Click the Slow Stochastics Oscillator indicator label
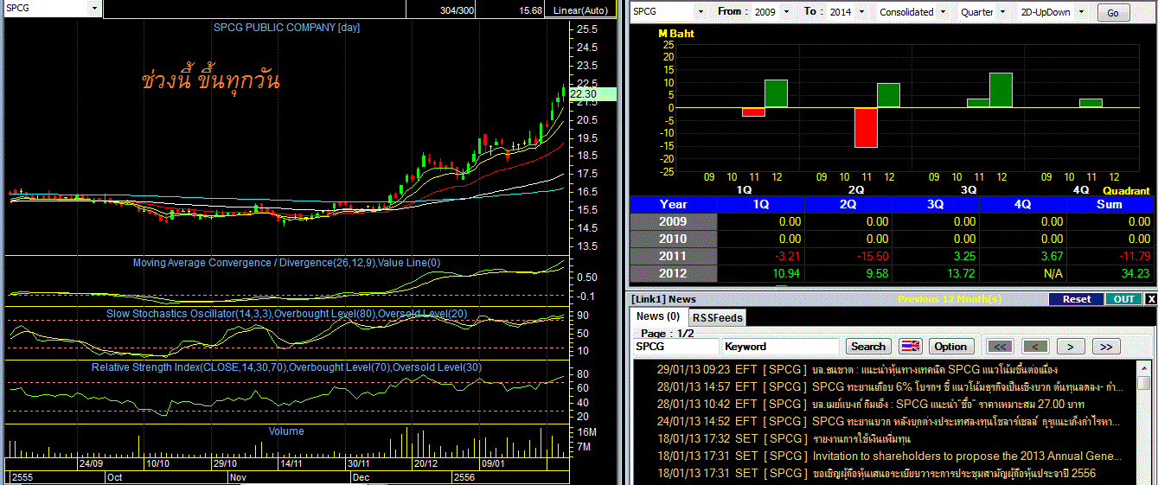1158x485 pixels. 286,314
